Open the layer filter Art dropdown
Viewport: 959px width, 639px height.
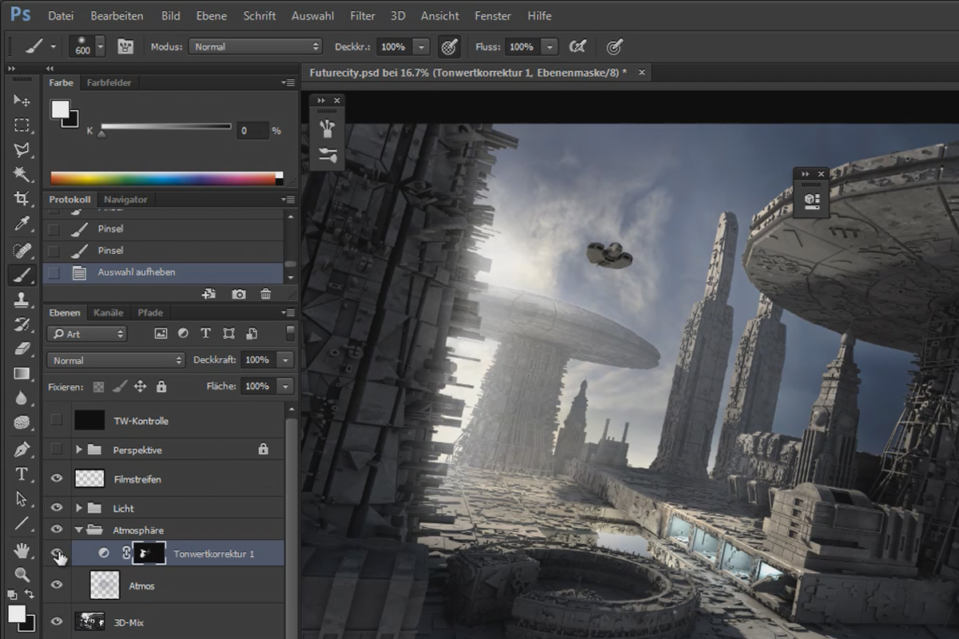pos(87,334)
